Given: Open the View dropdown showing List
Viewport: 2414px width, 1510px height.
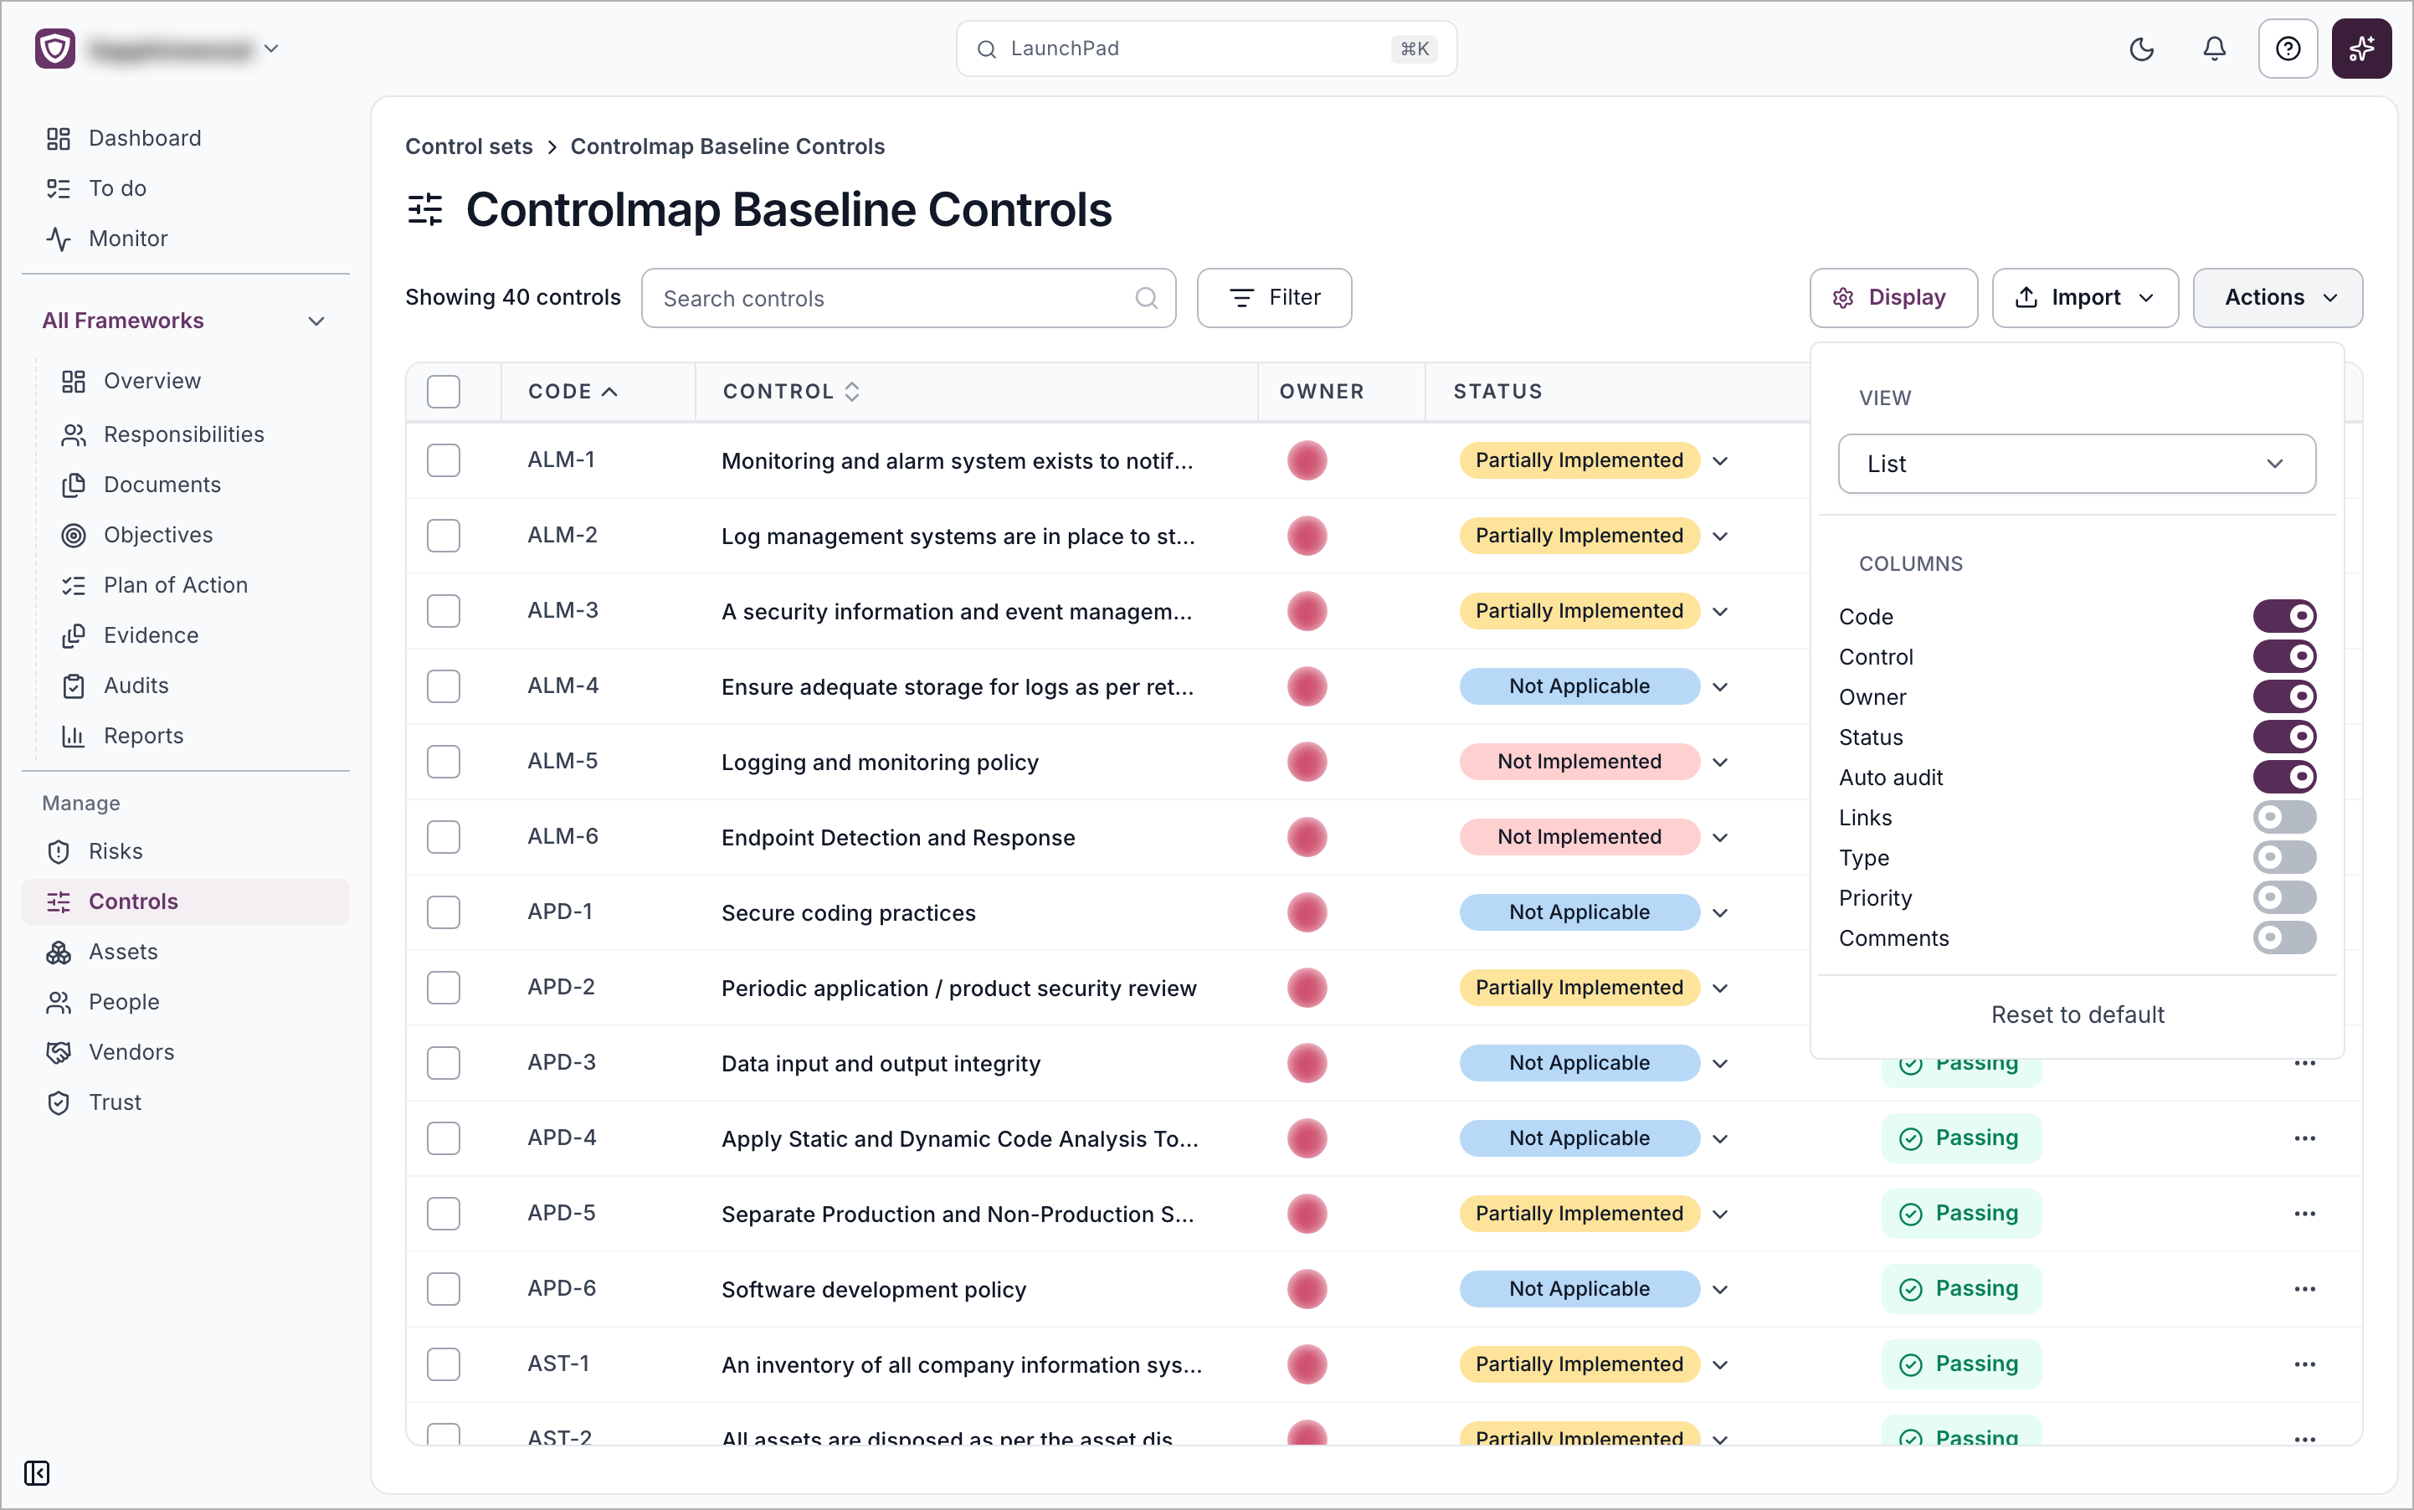Looking at the screenshot, I should [2077, 464].
